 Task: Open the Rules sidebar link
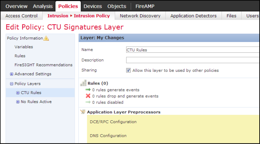pos(20,56)
